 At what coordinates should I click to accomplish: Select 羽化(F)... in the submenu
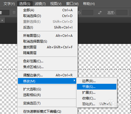(97, 104)
